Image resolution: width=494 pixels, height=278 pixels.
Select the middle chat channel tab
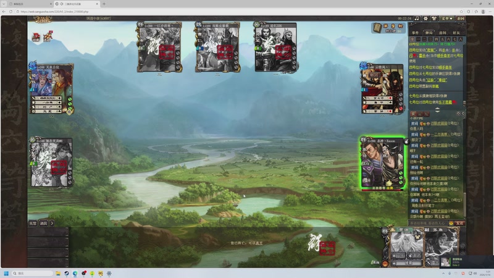pos(420,114)
